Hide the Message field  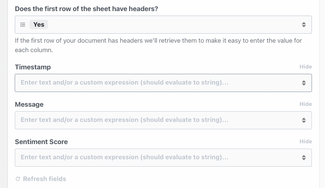pos(306,104)
